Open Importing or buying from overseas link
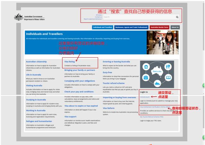 [x=119, y=97]
